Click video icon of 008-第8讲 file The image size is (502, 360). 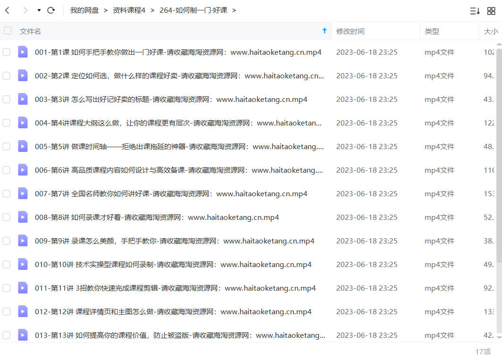point(23,217)
